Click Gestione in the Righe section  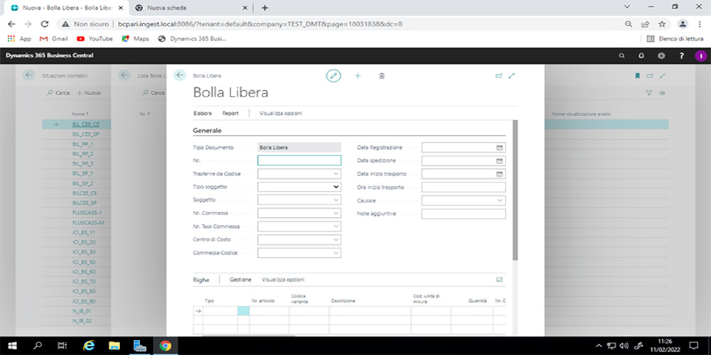click(x=240, y=280)
